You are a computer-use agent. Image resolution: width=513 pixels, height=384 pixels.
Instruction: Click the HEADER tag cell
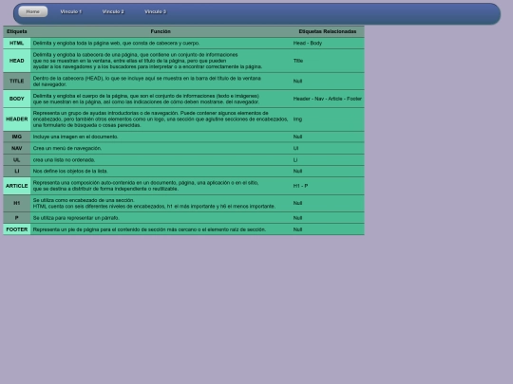pos(17,119)
